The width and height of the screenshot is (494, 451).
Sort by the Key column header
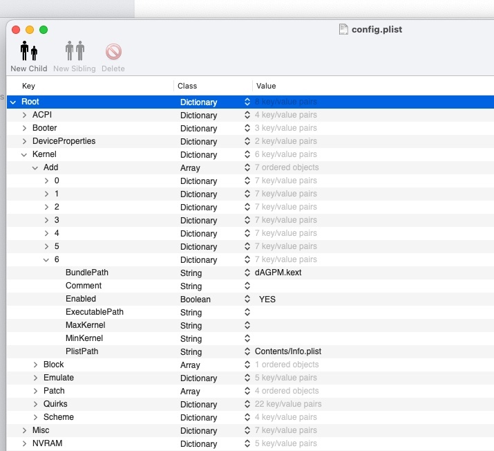(x=28, y=86)
